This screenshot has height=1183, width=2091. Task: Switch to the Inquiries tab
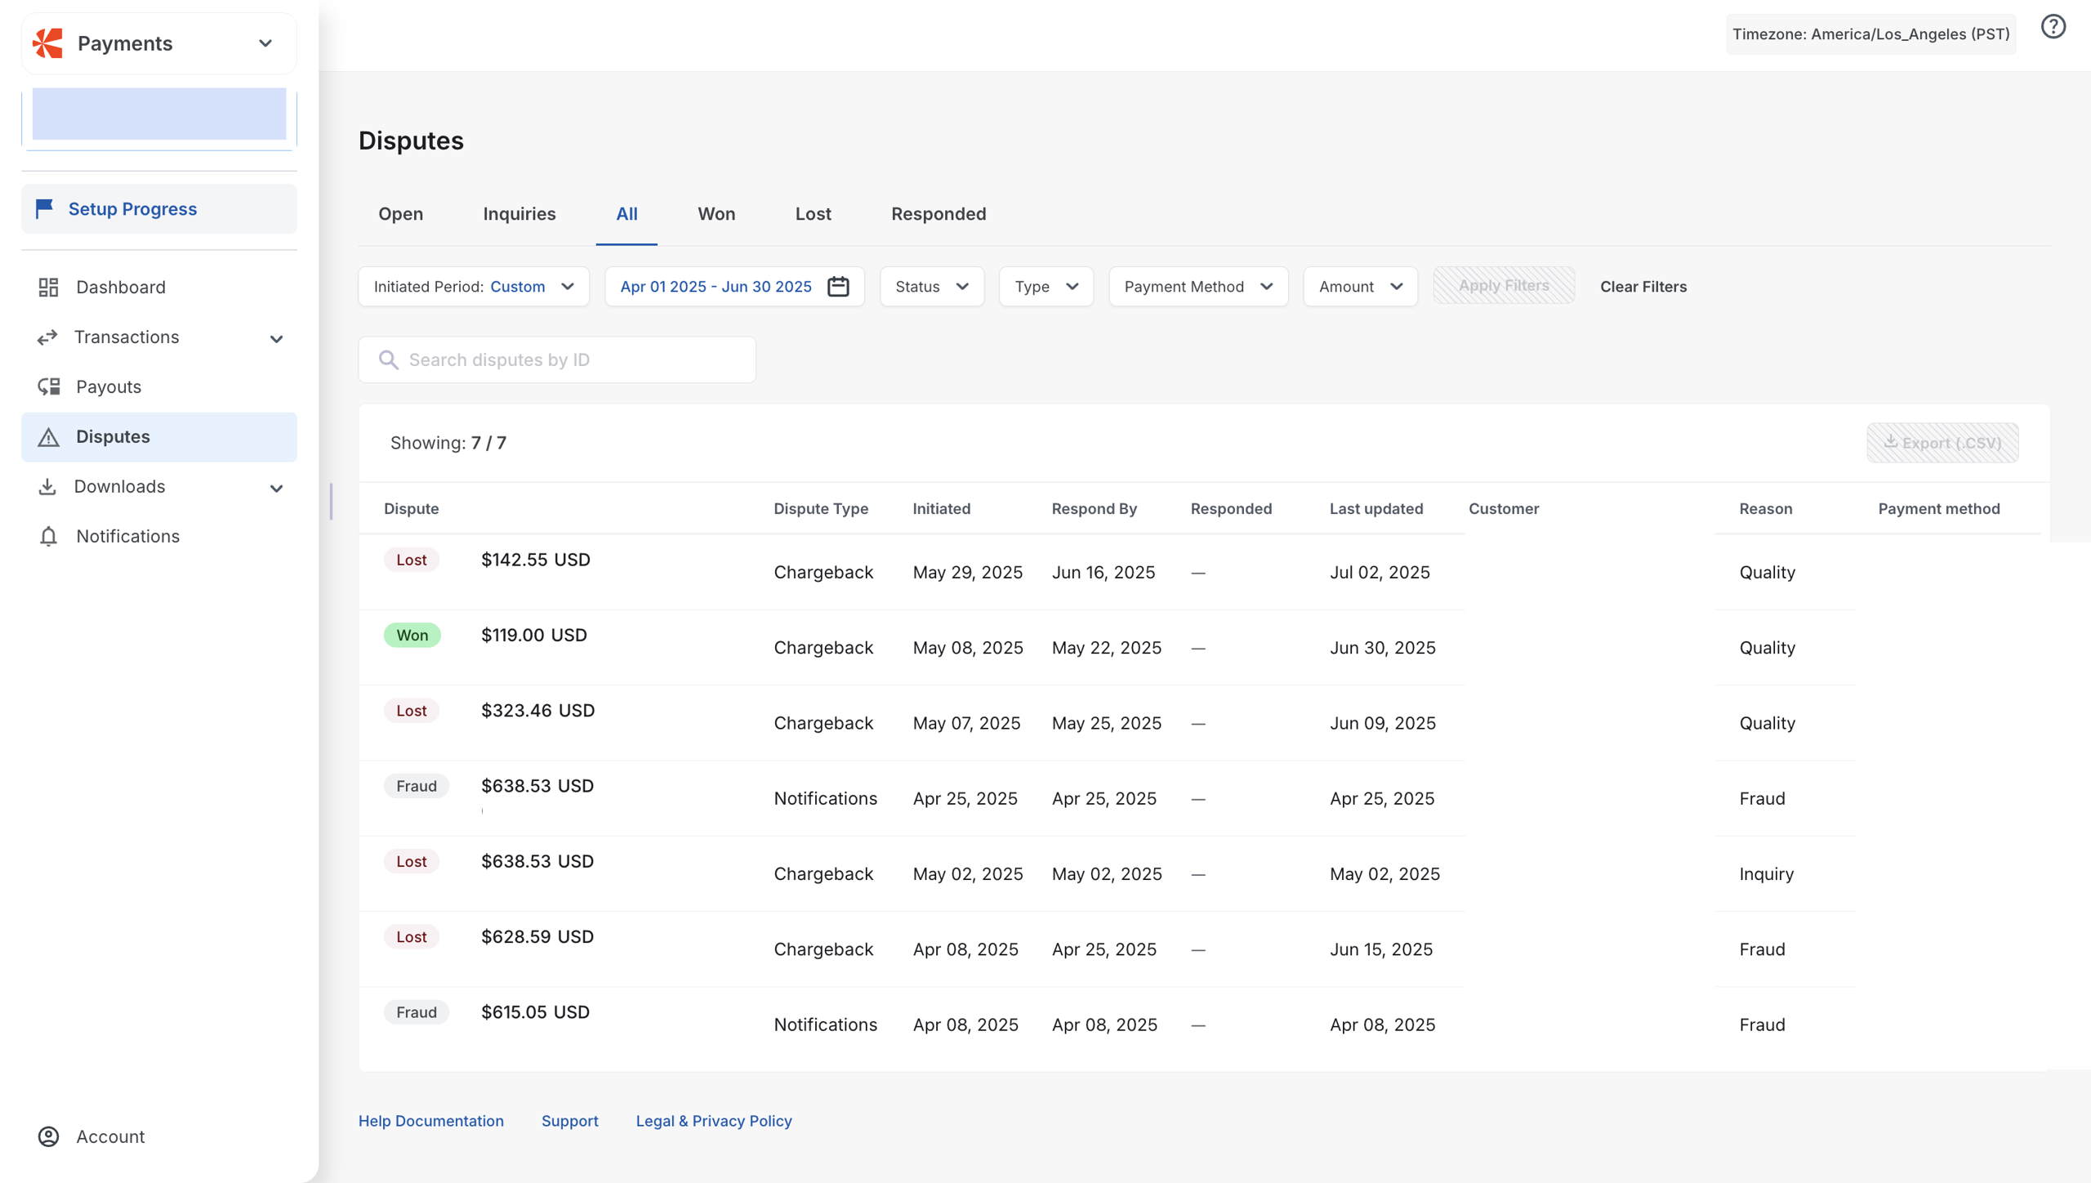[519, 214]
